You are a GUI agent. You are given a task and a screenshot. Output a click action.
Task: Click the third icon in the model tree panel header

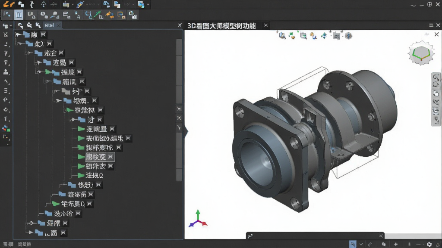pos(38,25)
